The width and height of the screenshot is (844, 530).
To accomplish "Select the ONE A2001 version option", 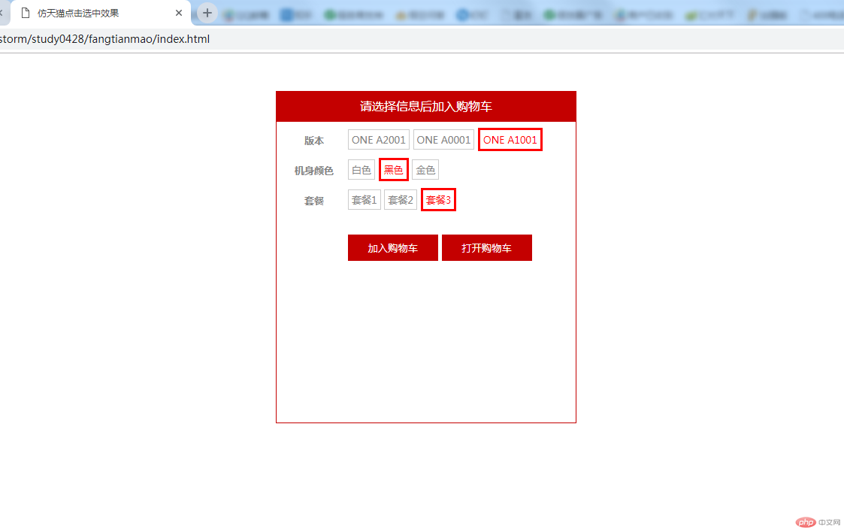I will 377,139.
